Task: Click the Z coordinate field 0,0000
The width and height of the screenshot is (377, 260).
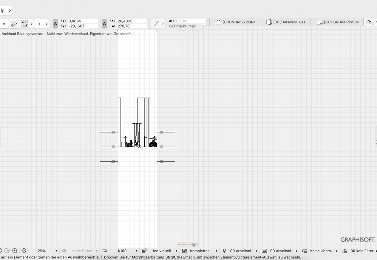Action: [x=190, y=21]
